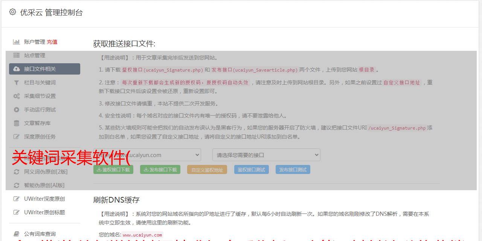
Task: Click the /ucaiyun_Signature.php URI text
Action: 397,128
